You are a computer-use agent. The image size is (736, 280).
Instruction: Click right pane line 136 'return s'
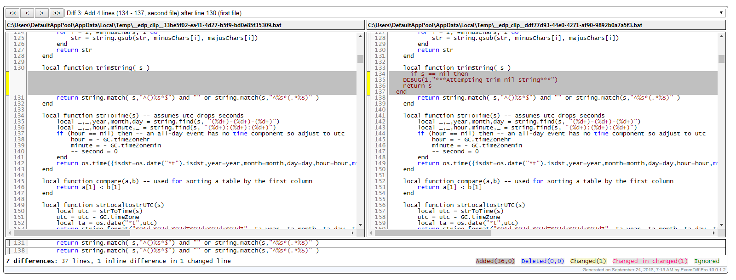click(x=417, y=86)
